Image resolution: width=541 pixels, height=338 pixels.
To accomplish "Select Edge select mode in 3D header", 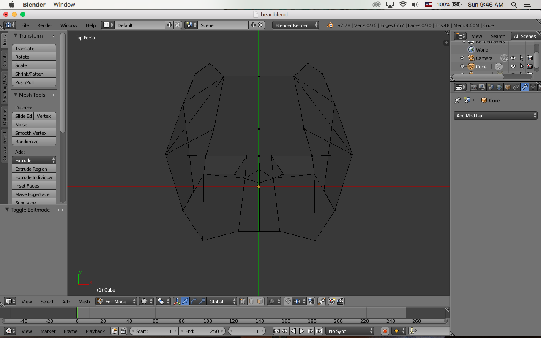I will [251, 301].
